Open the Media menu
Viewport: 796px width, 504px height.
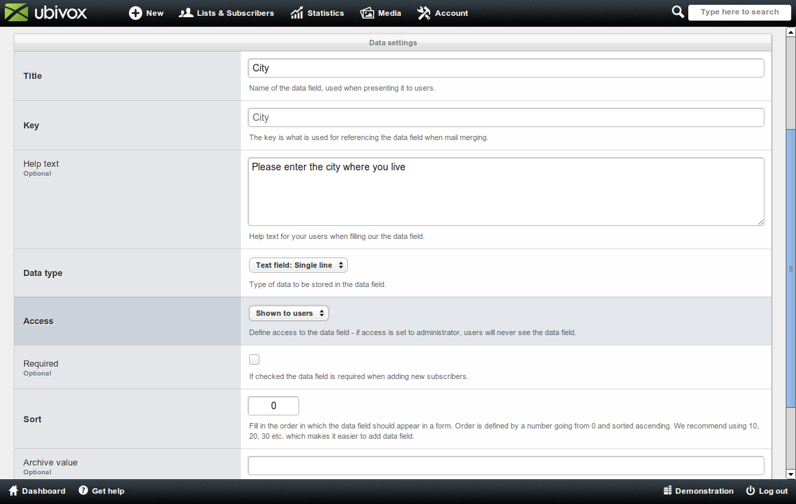(381, 13)
